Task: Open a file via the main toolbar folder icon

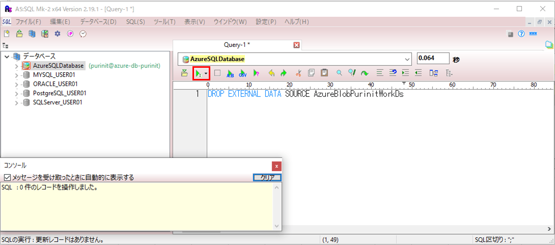Action: (19, 34)
